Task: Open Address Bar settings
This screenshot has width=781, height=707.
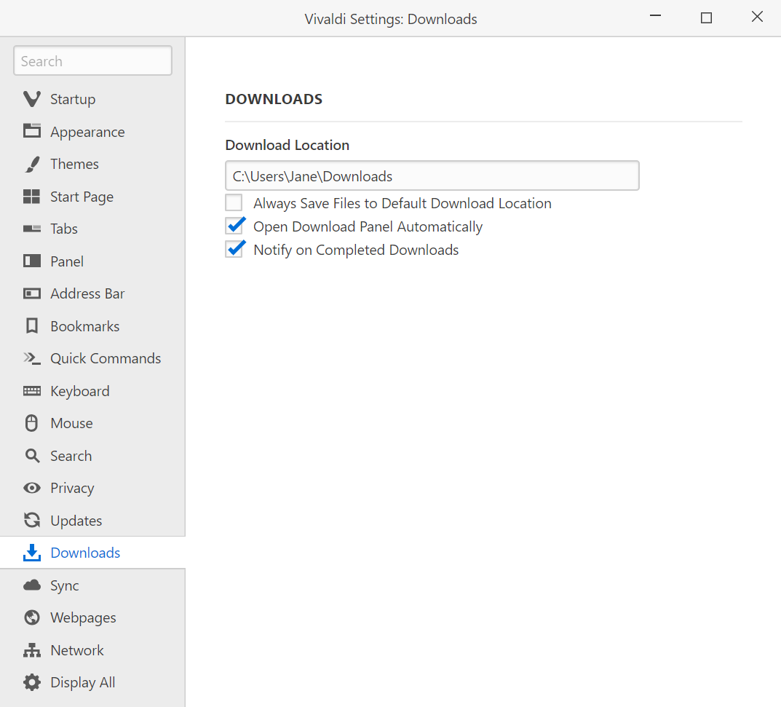Action: point(87,293)
